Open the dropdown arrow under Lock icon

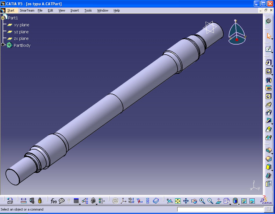[96, 204]
